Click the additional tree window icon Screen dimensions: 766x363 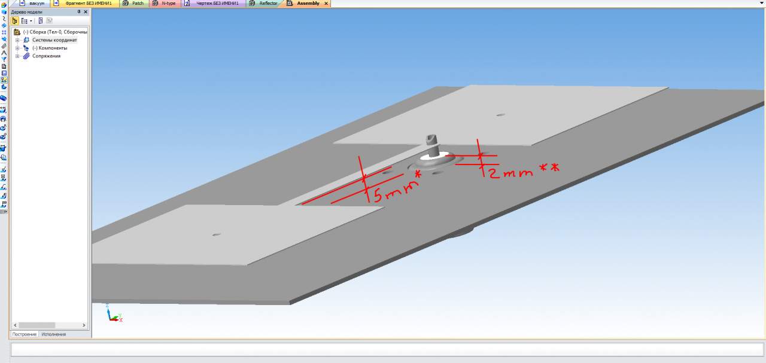40,20
